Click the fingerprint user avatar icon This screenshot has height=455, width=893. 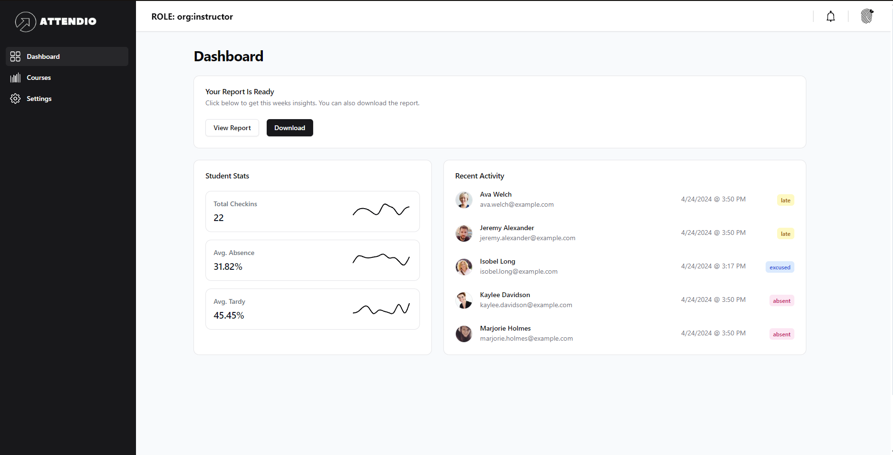(867, 16)
